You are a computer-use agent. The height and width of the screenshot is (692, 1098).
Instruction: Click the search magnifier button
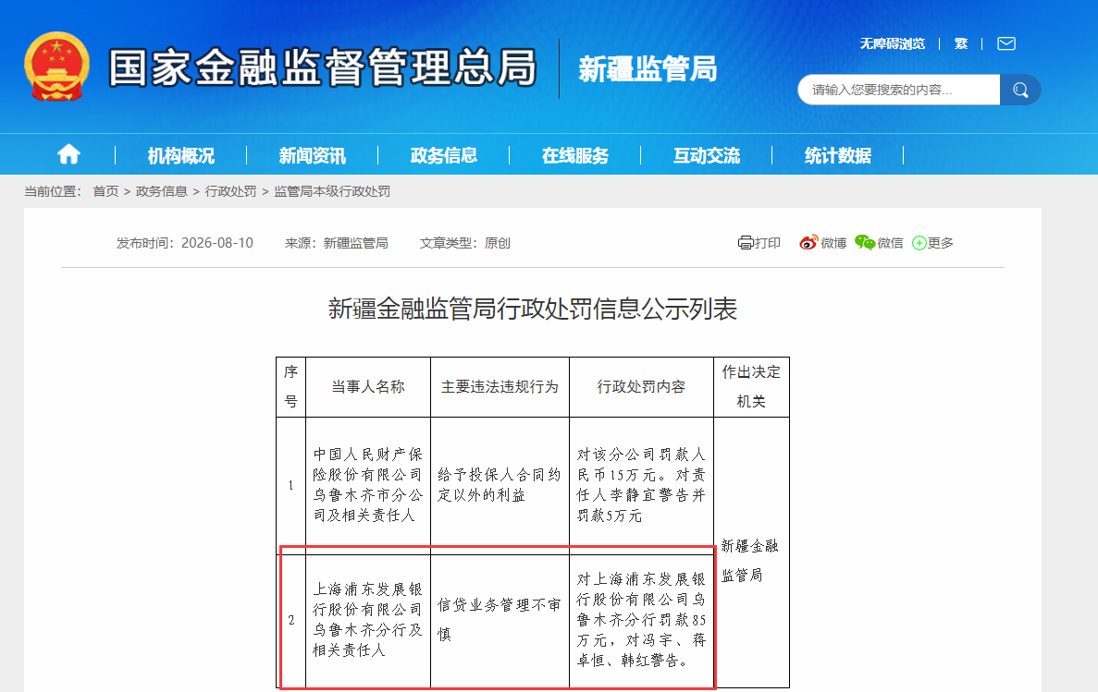click(1020, 90)
